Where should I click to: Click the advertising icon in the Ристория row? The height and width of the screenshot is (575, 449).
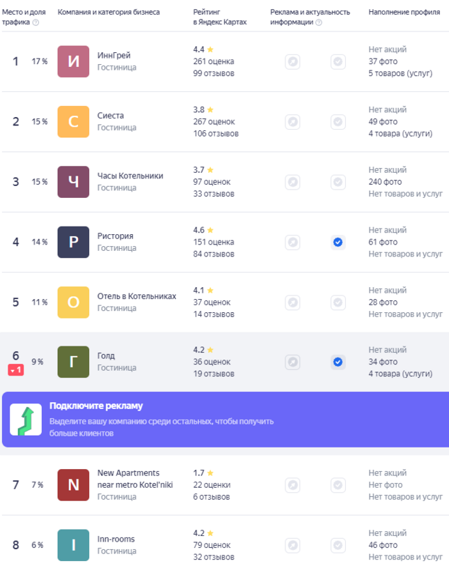click(x=292, y=242)
